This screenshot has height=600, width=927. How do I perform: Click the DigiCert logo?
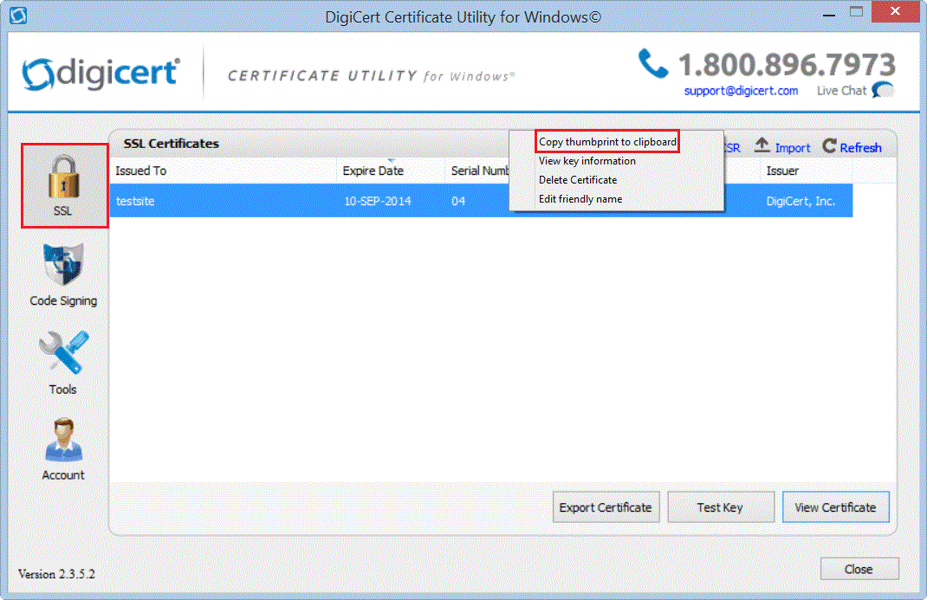[101, 74]
